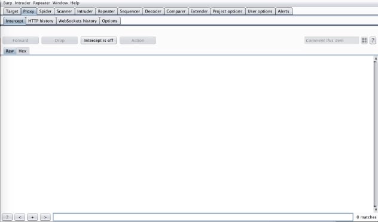Click the message pane vertical scrollbar
378x222 pixels.
tap(376, 134)
